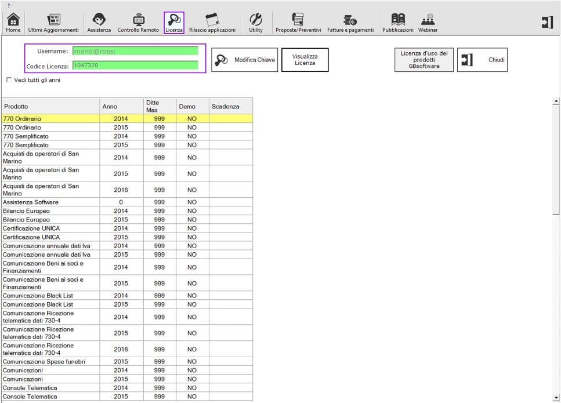Launch Controllo Remoto tool
The width and height of the screenshot is (561, 403).
click(x=138, y=23)
